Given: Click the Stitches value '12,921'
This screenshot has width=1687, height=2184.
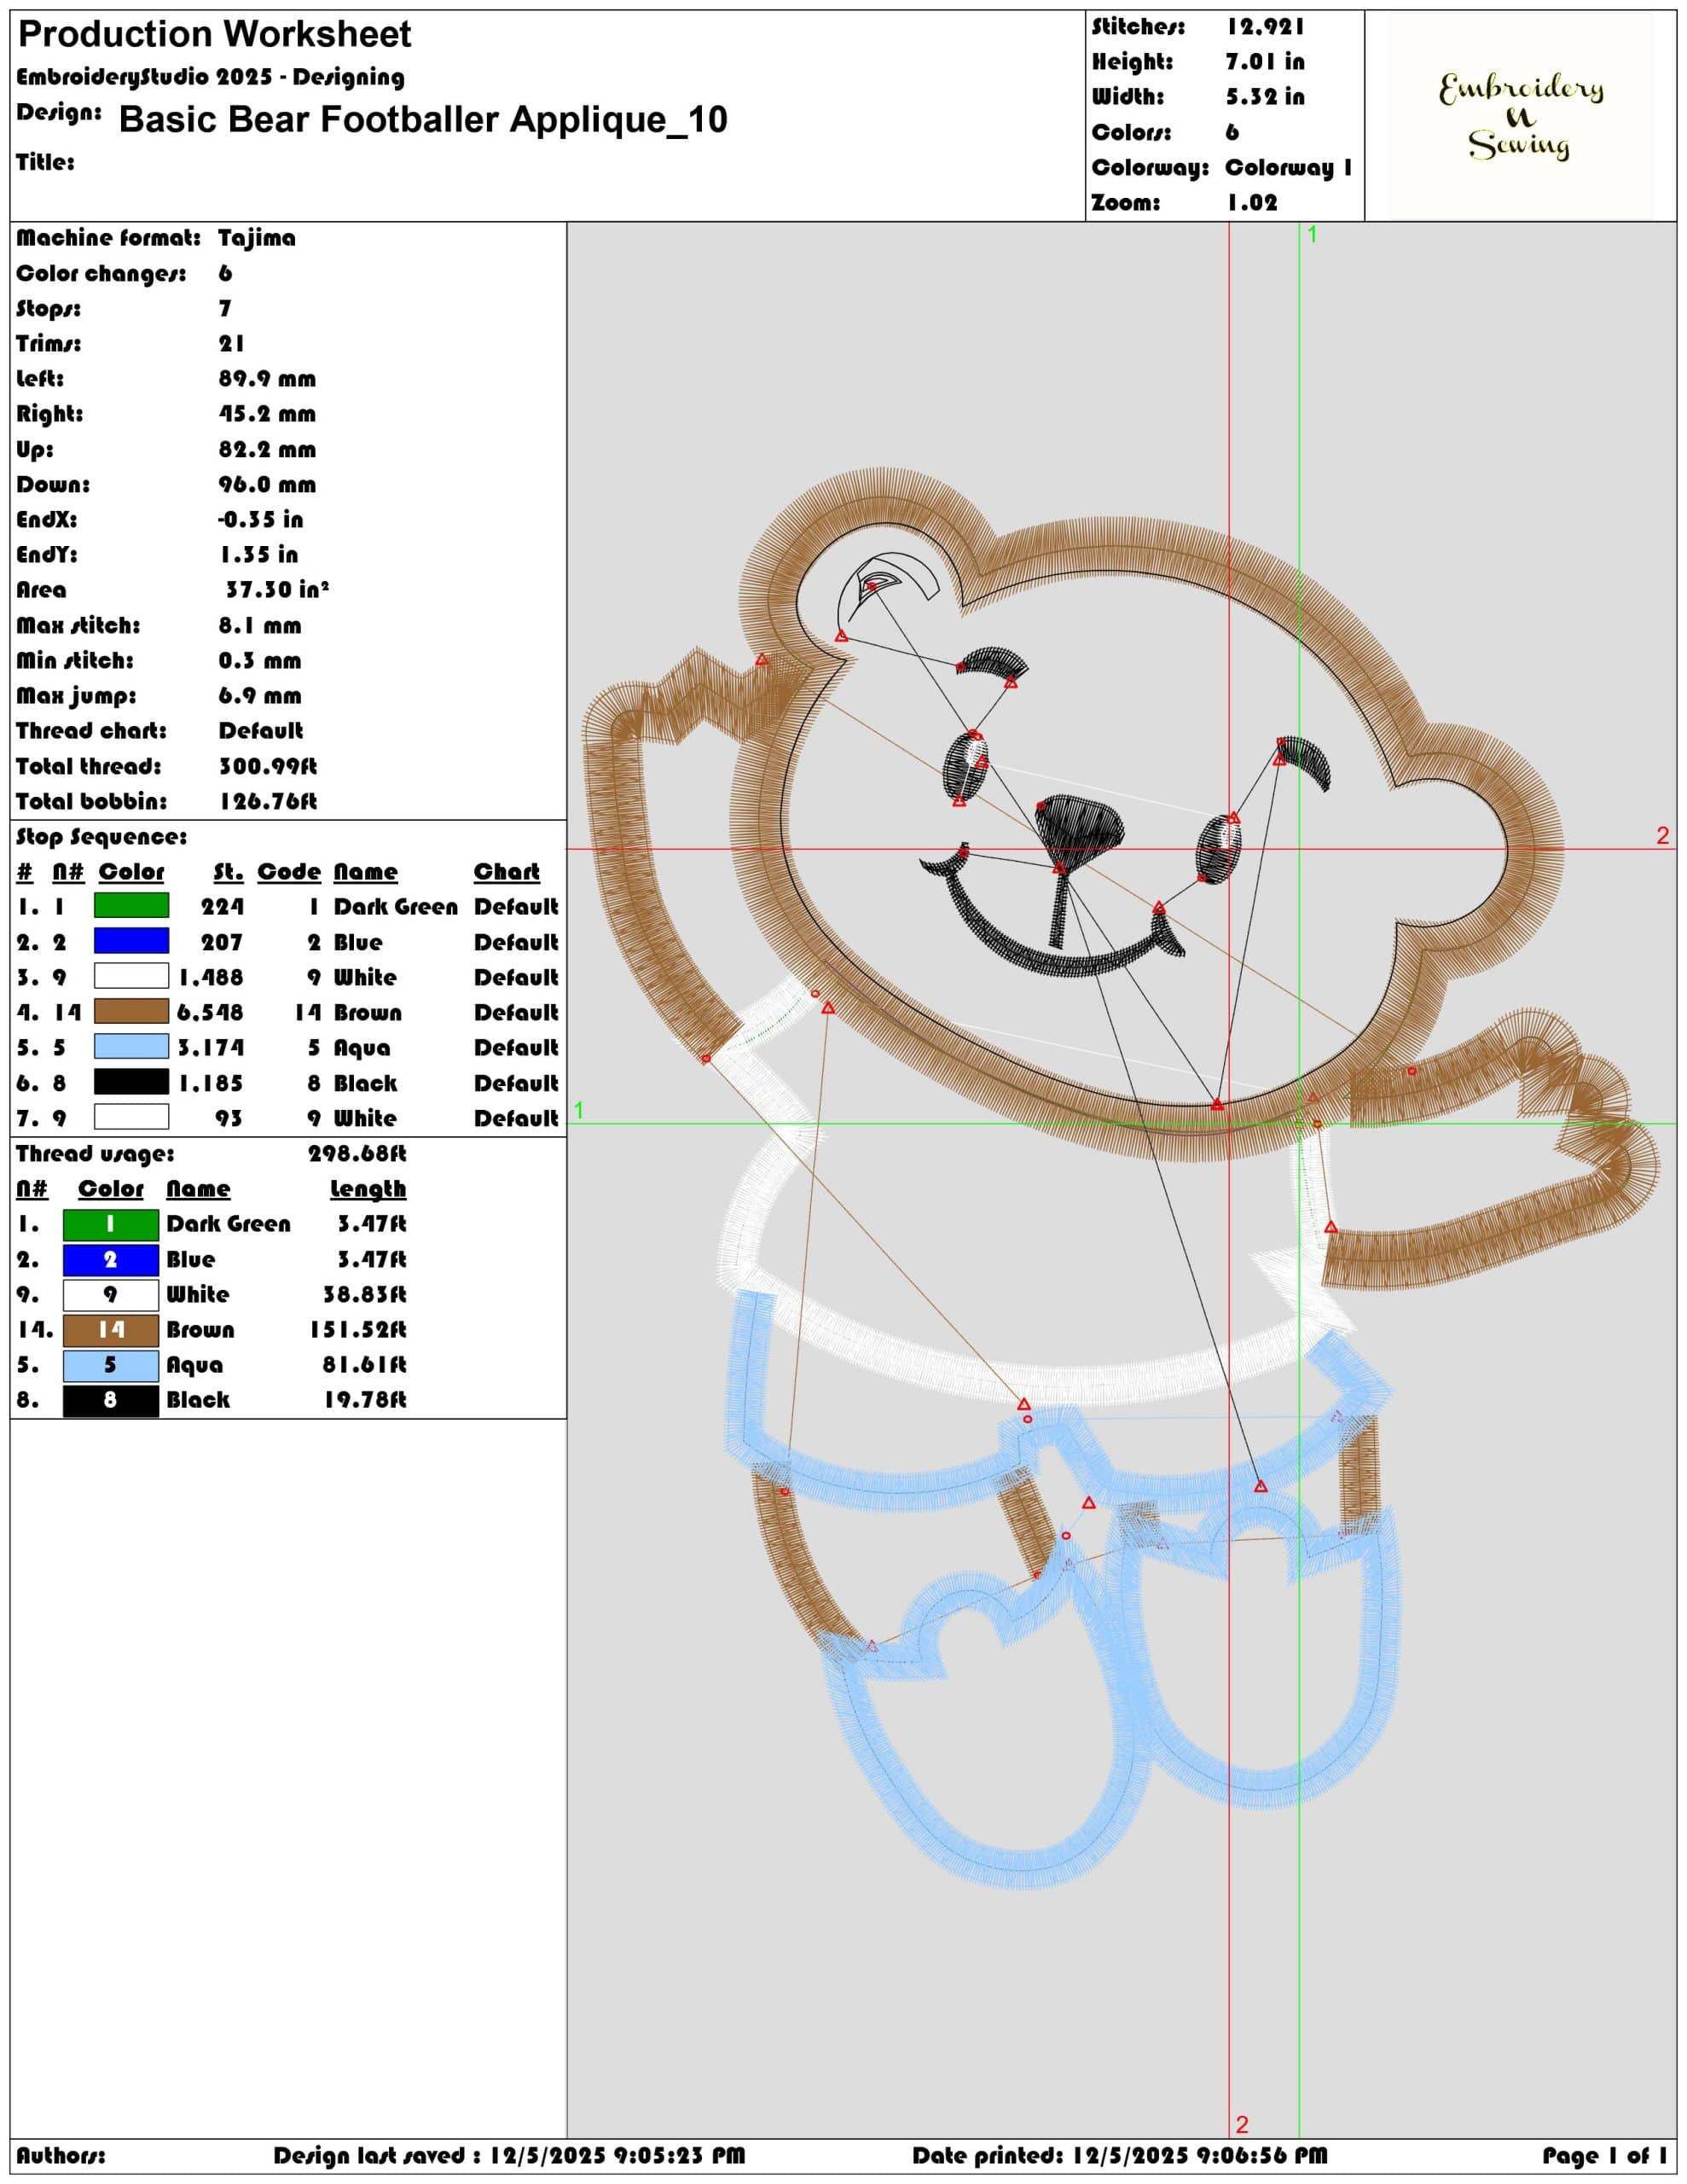Looking at the screenshot, I should click(x=1266, y=27).
